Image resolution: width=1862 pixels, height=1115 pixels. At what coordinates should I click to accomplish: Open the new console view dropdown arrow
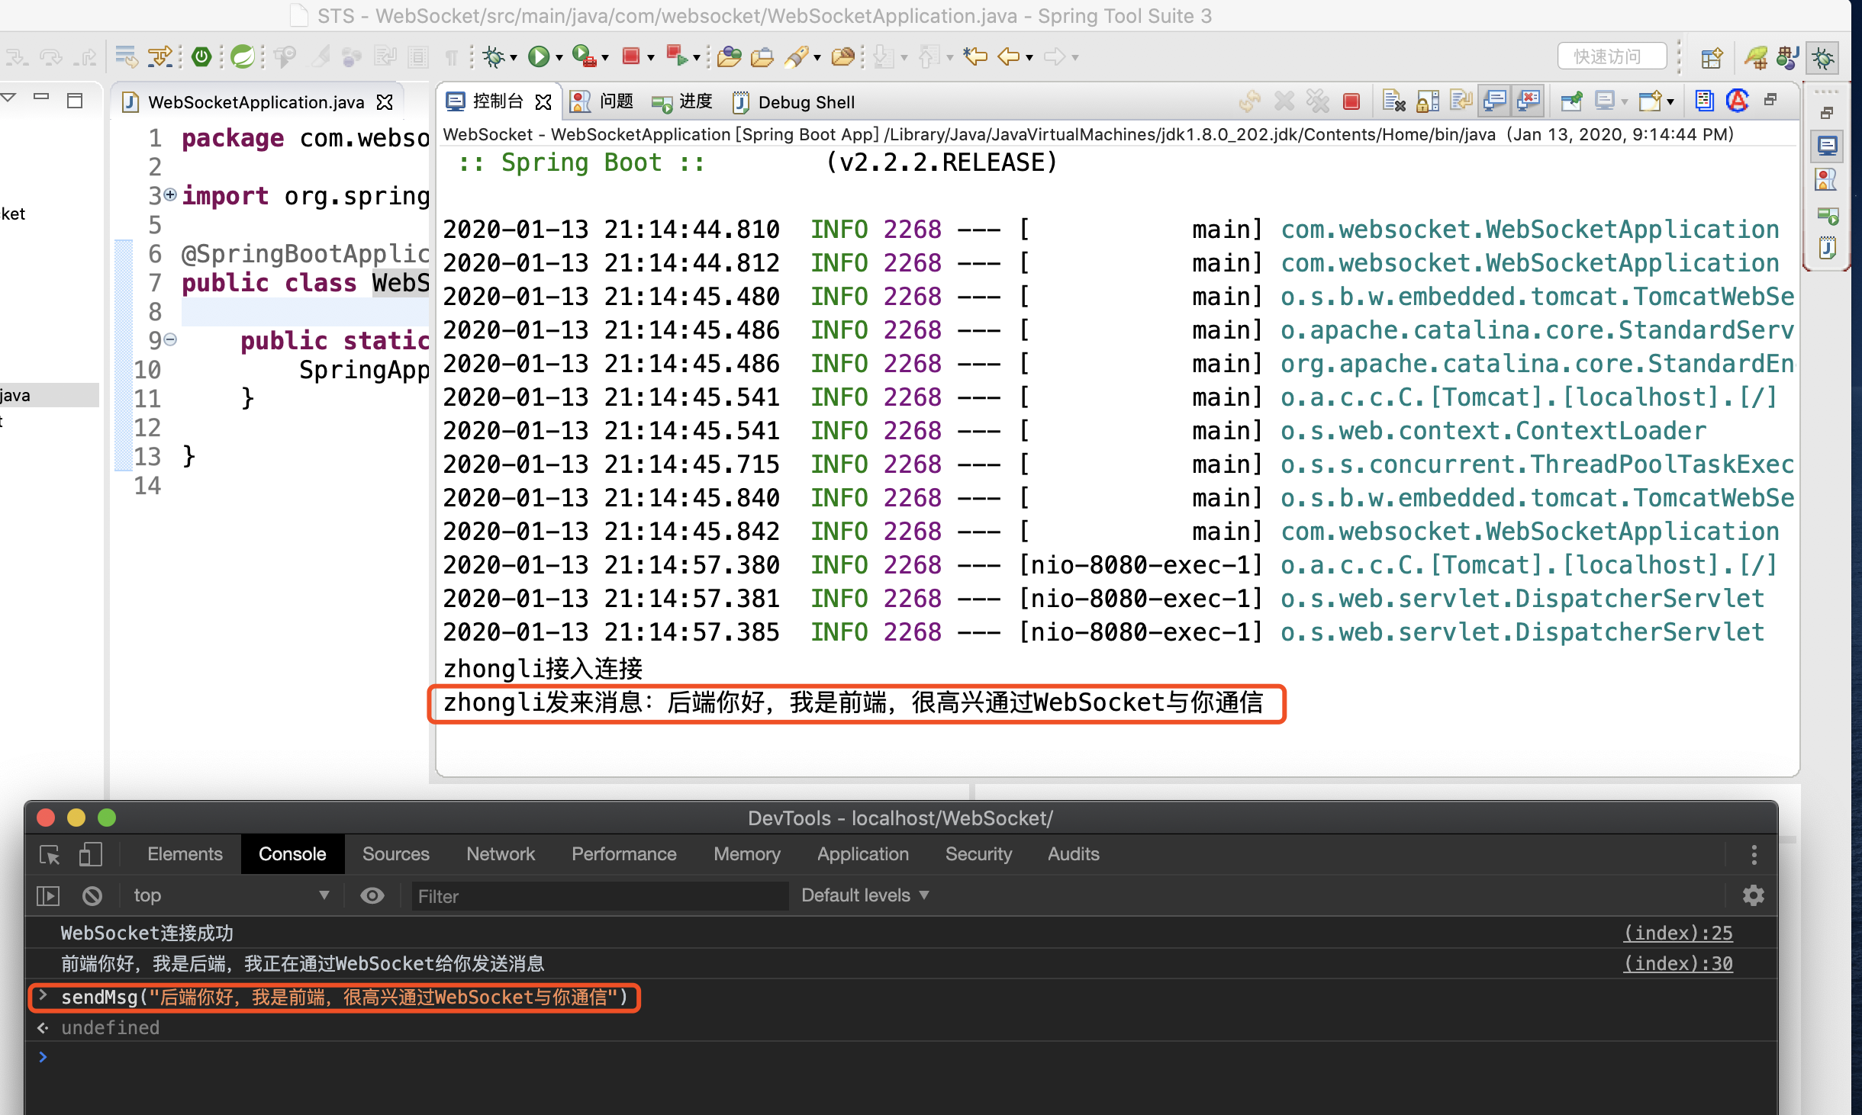point(1670,102)
